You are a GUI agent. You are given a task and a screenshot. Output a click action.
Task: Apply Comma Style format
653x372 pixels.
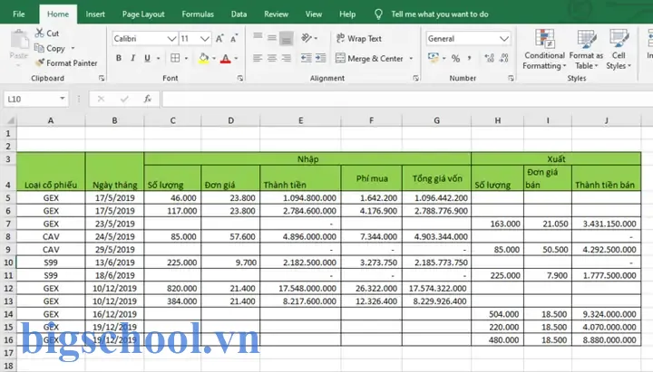point(470,58)
